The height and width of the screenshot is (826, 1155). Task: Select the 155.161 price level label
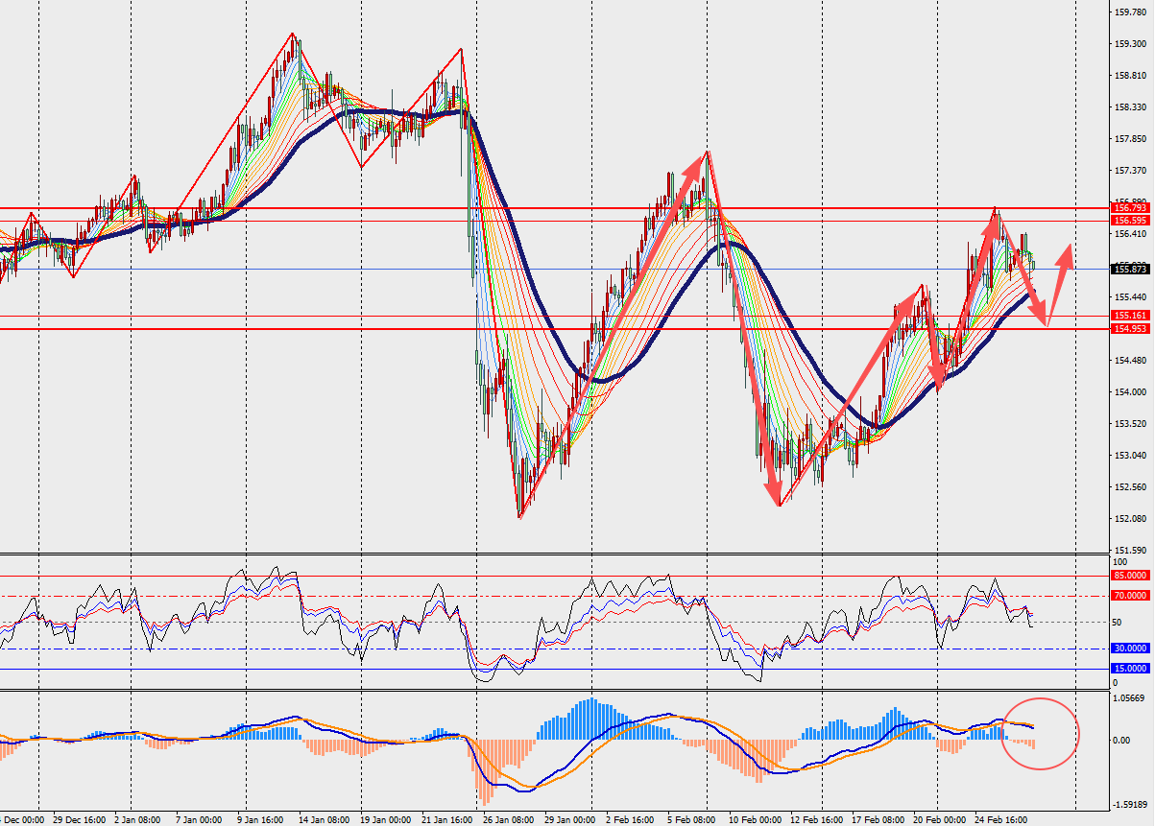click(x=1130, y=316)
